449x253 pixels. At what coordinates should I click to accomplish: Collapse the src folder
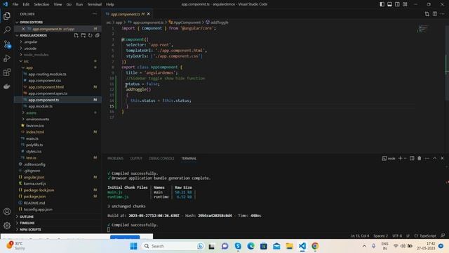[x=26, y=61]
